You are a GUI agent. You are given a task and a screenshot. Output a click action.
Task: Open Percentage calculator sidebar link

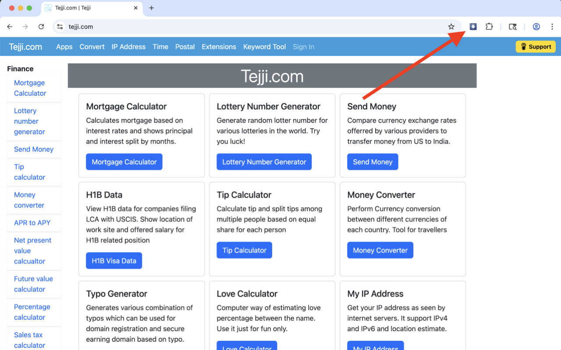pos(32,312)
